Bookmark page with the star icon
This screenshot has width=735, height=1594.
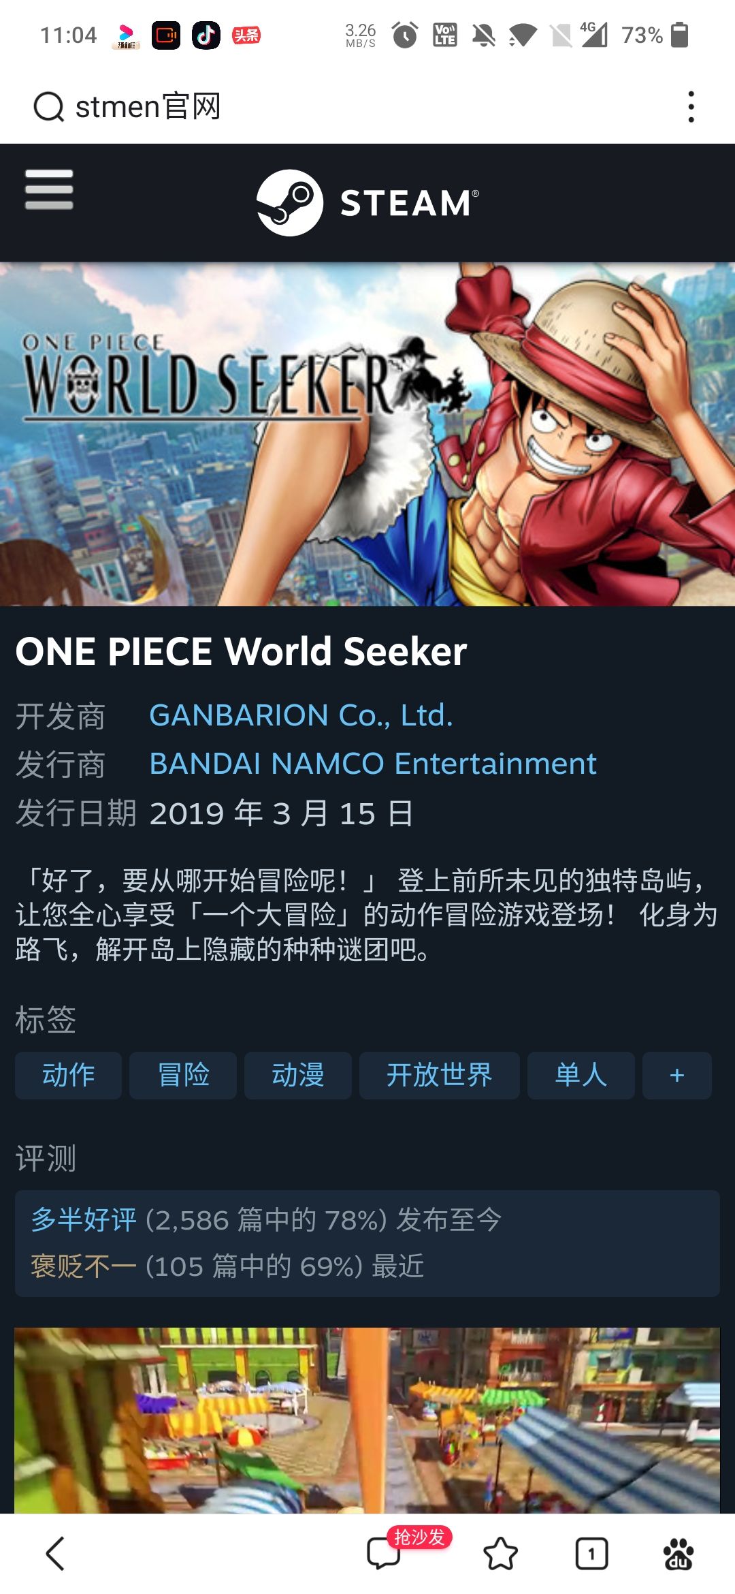click(500, 1553)
